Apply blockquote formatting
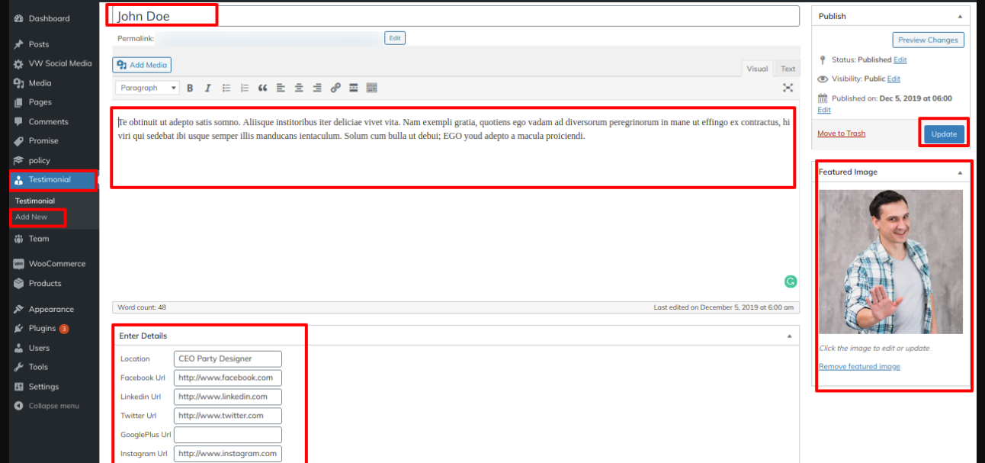985x463 pixels. coord(263,88)
